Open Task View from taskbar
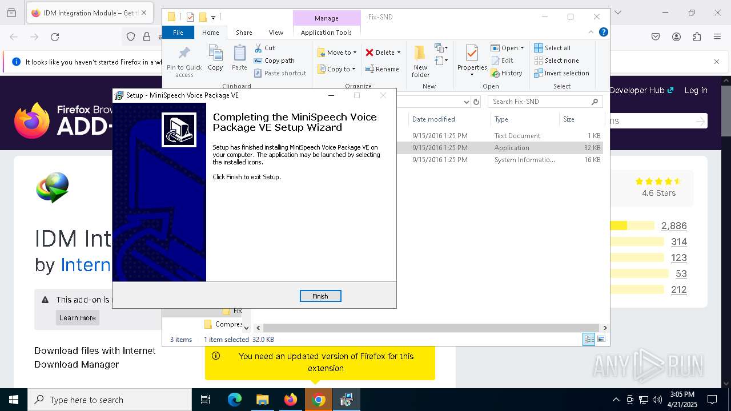This screenshot has height=411, width=731. tap(206, 400)
